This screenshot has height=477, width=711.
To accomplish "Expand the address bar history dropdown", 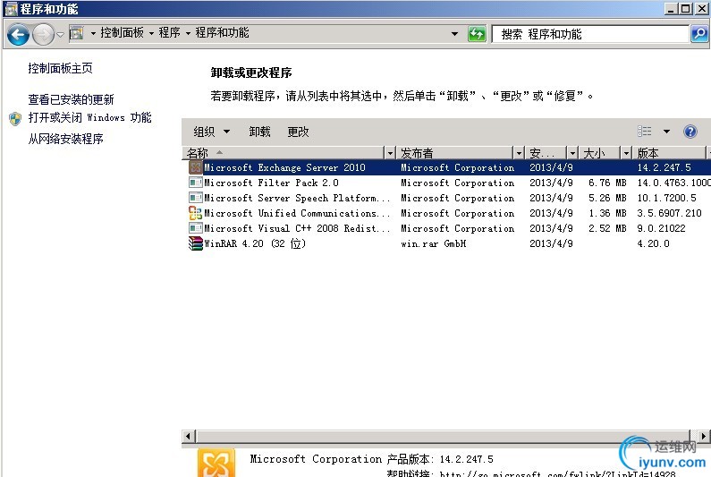I will coord(454,34).
